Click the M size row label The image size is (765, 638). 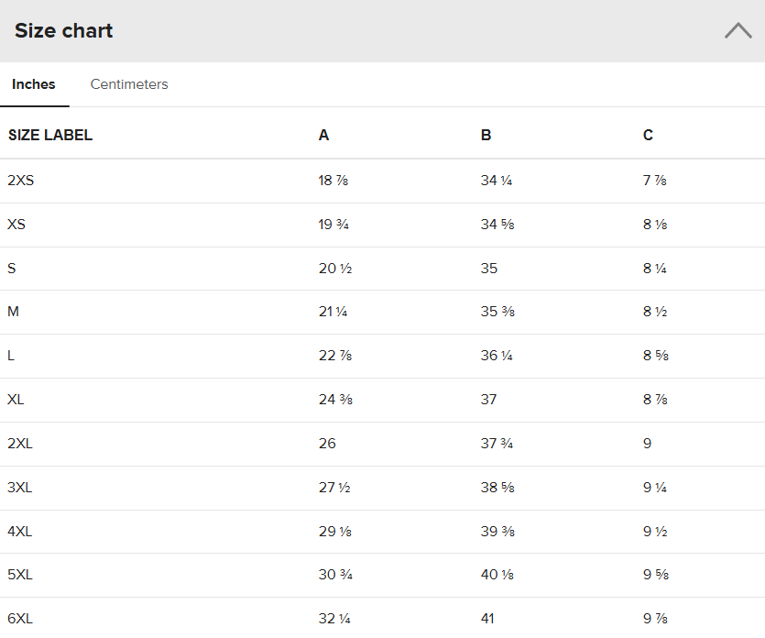pos(13,312)
